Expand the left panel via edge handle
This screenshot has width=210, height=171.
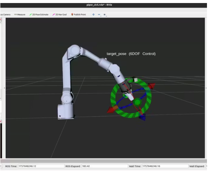pos(4,88)
